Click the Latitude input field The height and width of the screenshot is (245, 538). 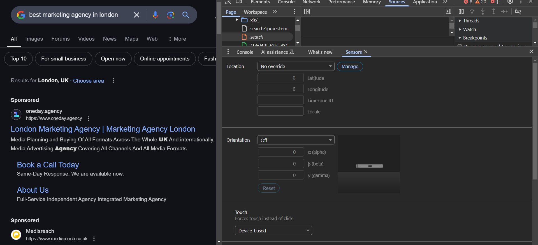[280, 78]
